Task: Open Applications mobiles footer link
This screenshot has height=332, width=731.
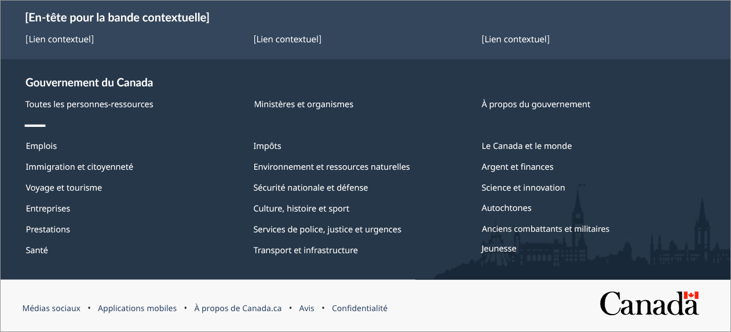Action: tap(137, 308)
